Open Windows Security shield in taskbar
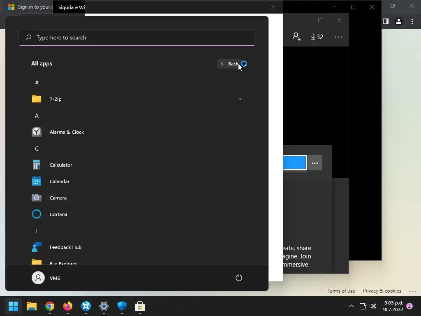Screen dimensions: 421x316 pos(122,306)
